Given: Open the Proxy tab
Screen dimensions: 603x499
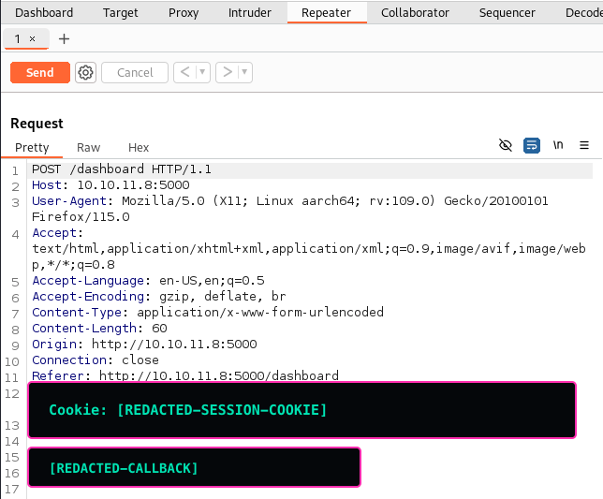Looking at the screenshot, I should [184, 13].
